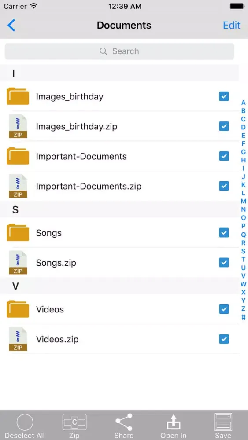The height and width of the screenshot is (440, 248).
Task: Jump to letter M in index
Action: 244,201
